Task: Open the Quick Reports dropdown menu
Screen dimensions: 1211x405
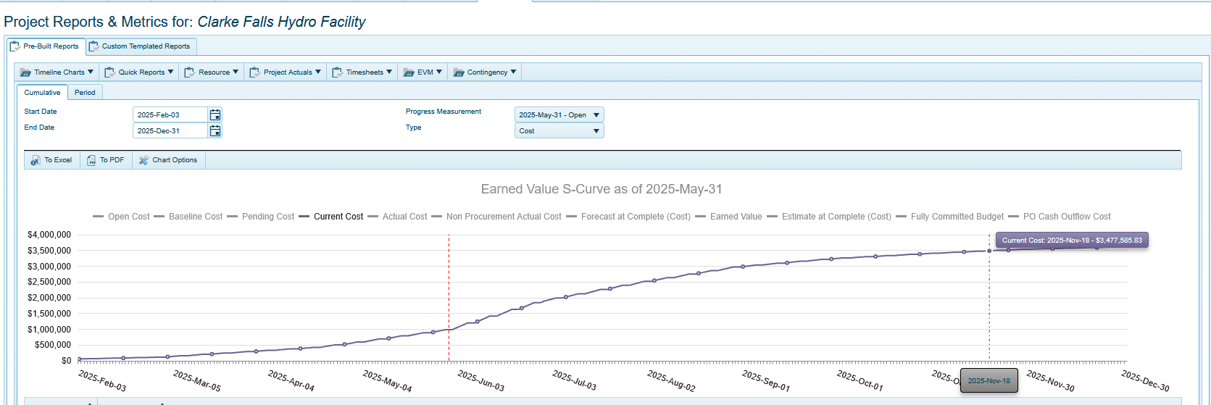Action: [139, 72]
